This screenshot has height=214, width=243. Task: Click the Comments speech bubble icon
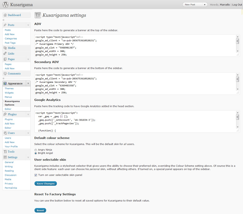click(x=5, y=73)
